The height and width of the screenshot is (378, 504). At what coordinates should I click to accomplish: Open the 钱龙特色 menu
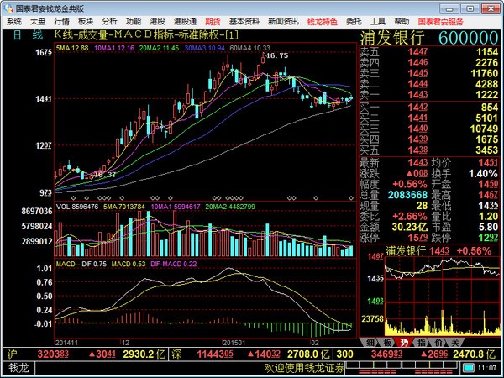pos(323,20)
